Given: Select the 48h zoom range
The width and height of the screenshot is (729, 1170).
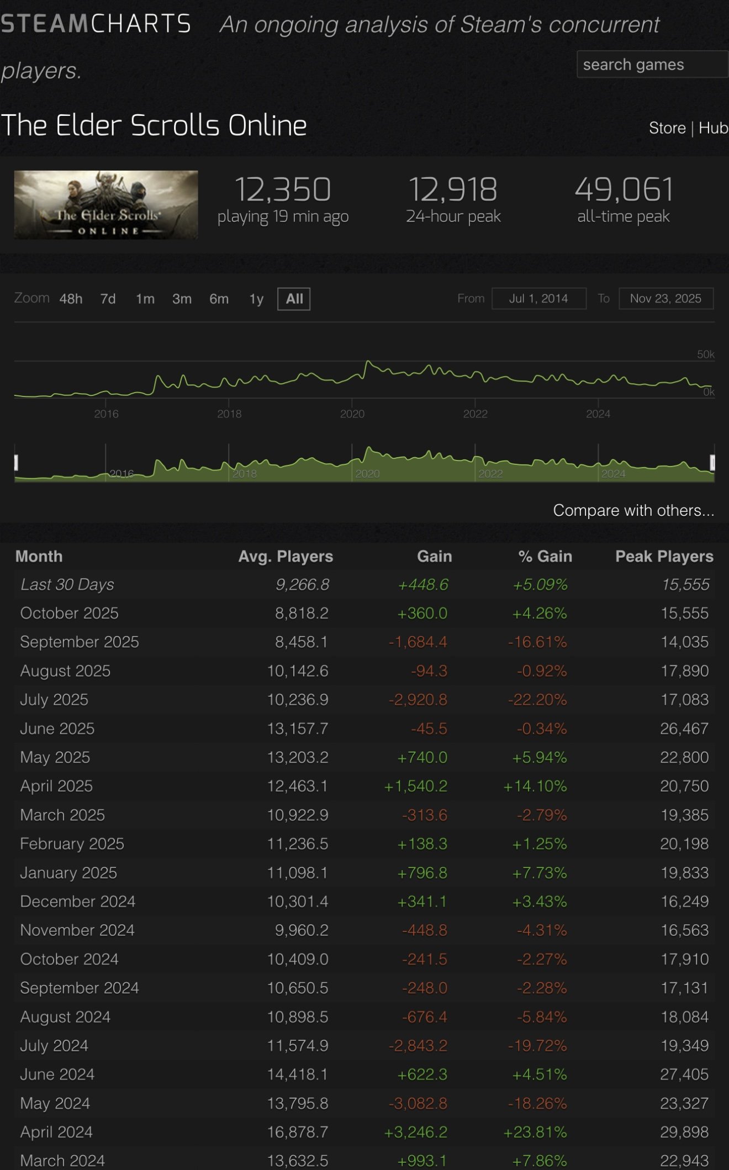Looking at the screenshot, I should pos(71,299).
